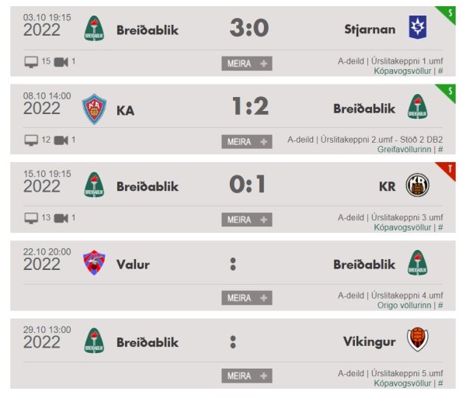Screen dimensions: 466x398
Task: Click the Valur team name
Action: [133, 265]
